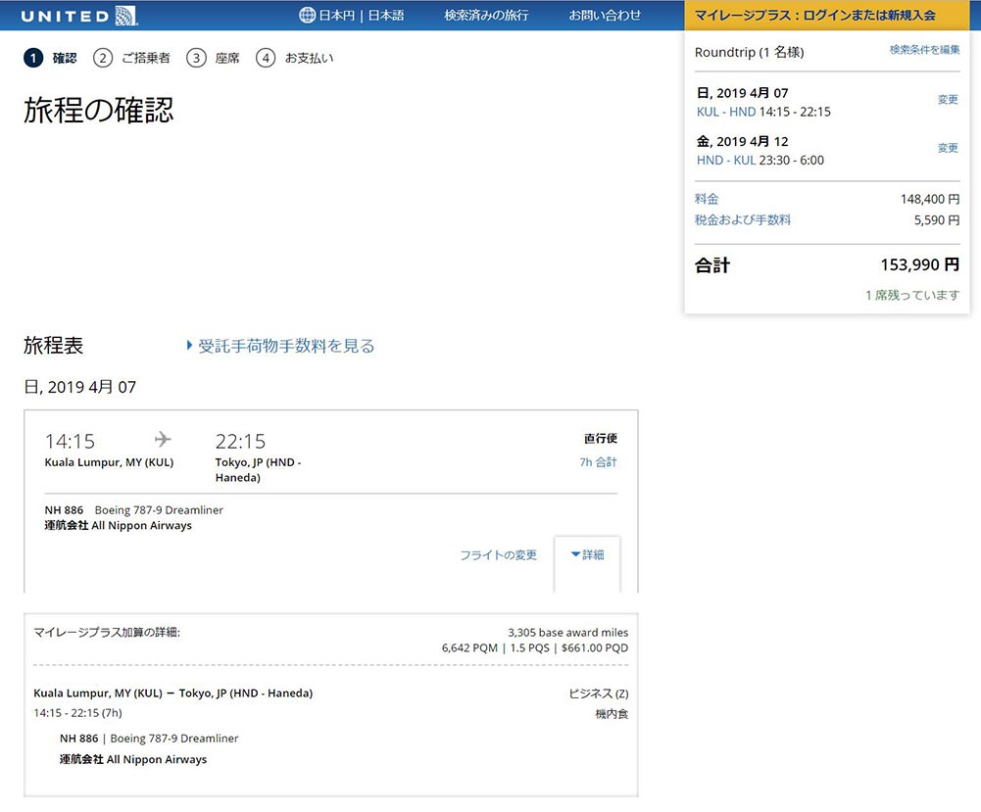This screenshot has width=981, height=812.
Task: Click 検索条件を編集 link
Action: 924,50
